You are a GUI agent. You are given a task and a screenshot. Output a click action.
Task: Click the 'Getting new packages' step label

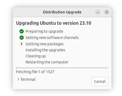(45, 44)
